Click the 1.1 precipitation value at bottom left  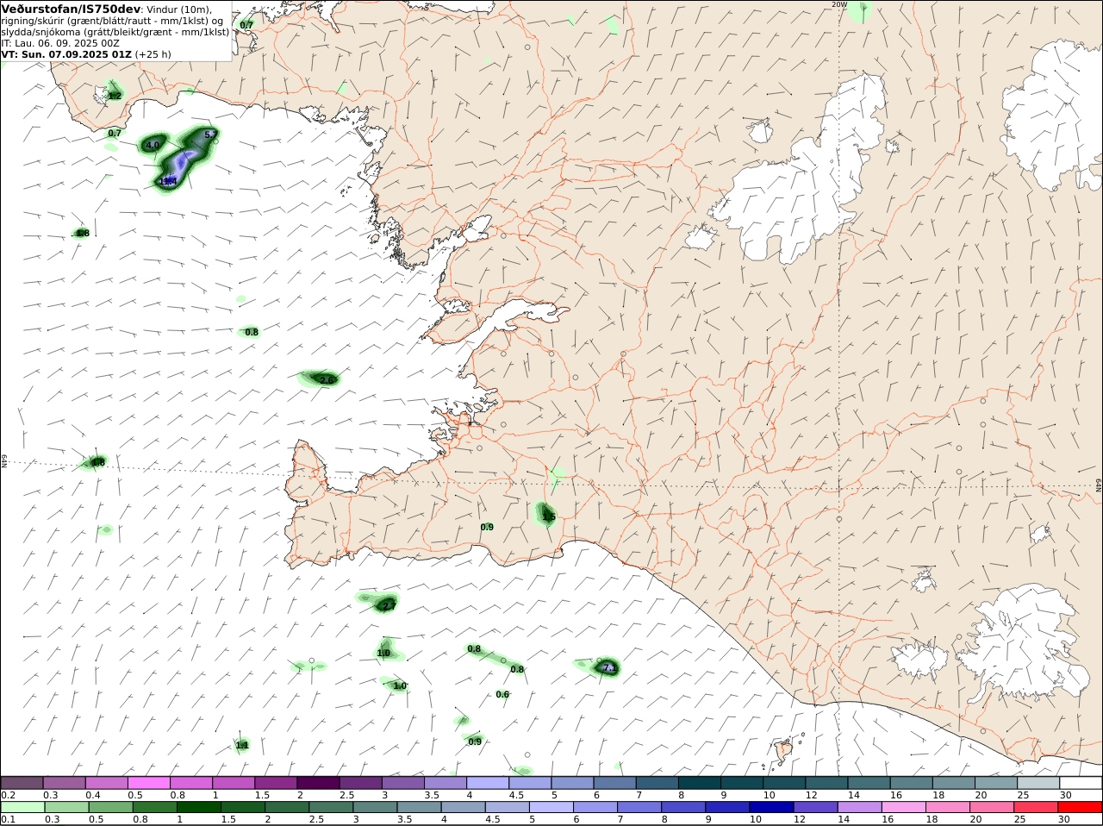tap(242, 745)
